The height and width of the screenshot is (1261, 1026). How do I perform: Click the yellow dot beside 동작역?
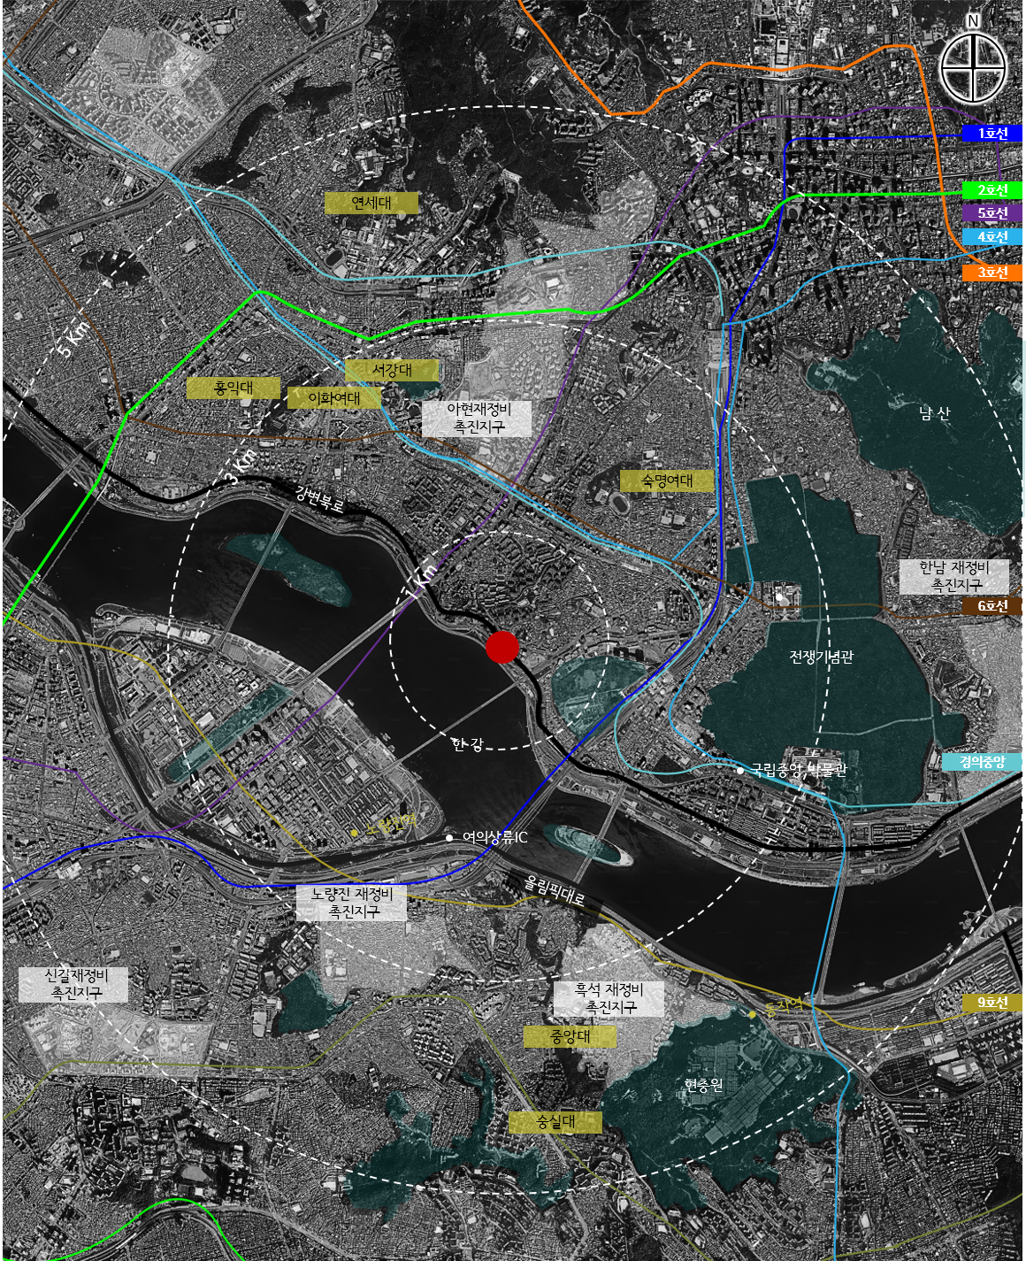pyautogui.click(x=753, y=1014)
